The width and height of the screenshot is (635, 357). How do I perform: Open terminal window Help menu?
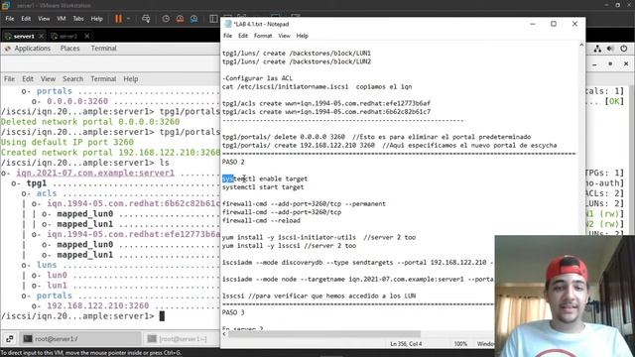pos(130,79)
